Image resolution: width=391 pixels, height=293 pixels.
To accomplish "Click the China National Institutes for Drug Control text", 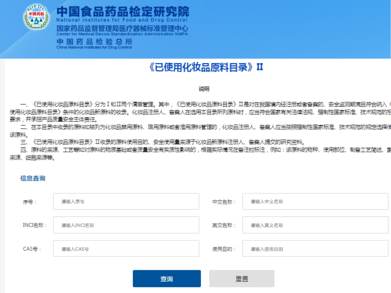I will click(95, 47).
